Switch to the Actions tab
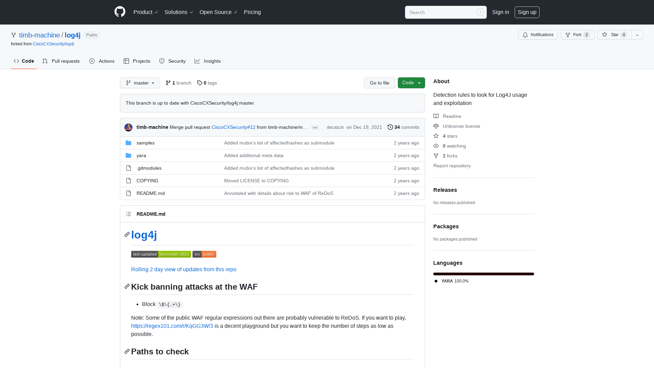The width and height of the screenshot is (654, 368). coord(102,61)
